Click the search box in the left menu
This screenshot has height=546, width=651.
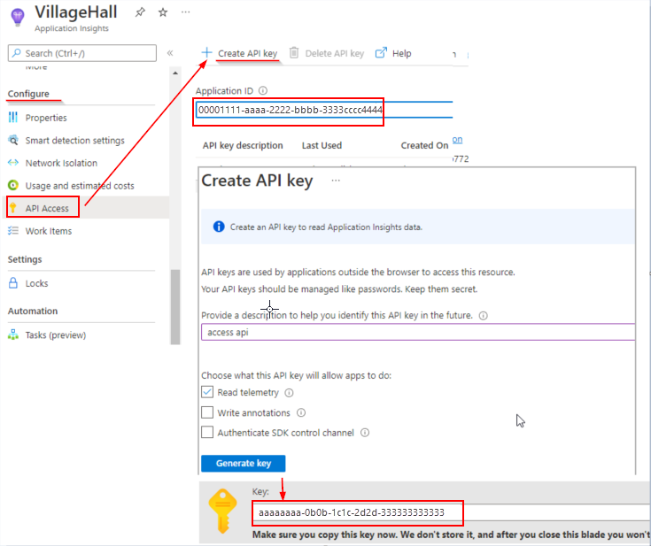click(82, 53)
